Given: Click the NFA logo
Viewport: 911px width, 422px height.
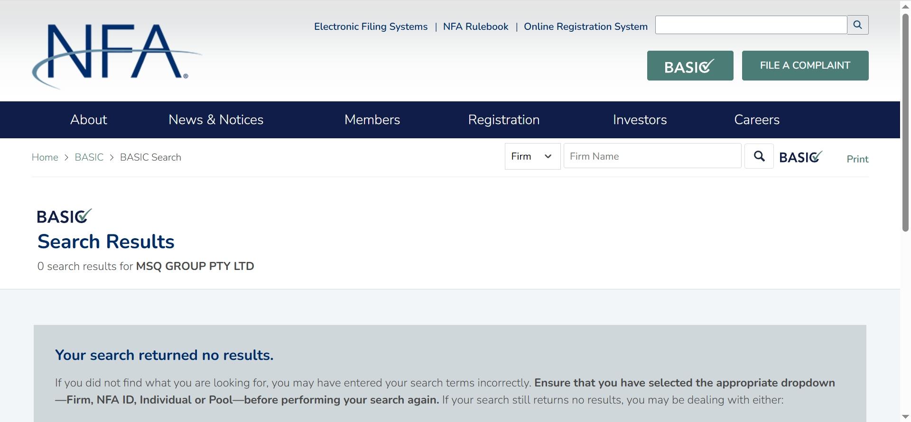Looking at the screenshot, I should (x=117, y=56).
